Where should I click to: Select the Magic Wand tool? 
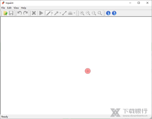(x=56, y=13)
